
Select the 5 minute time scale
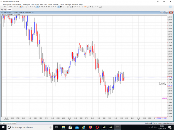(x=33, y=7)
